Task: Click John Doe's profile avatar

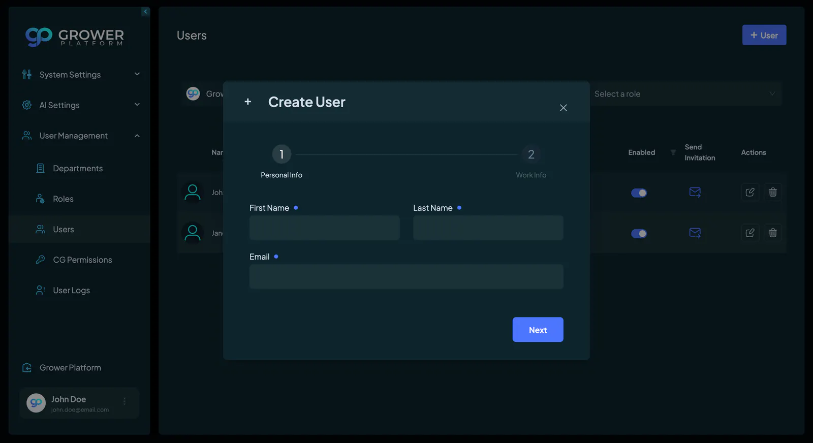Action: point(36,403)
